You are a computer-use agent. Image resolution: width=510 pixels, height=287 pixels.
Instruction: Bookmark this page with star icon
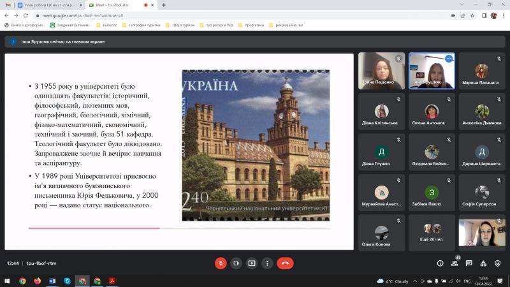pos(472,15)
